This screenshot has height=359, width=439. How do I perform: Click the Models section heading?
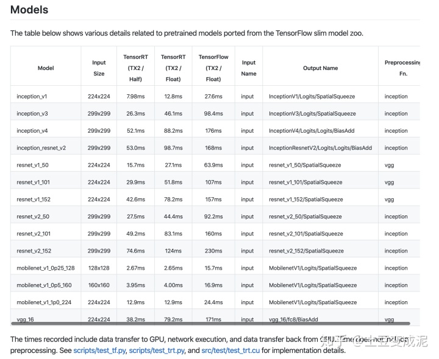[x=29, y=10]
